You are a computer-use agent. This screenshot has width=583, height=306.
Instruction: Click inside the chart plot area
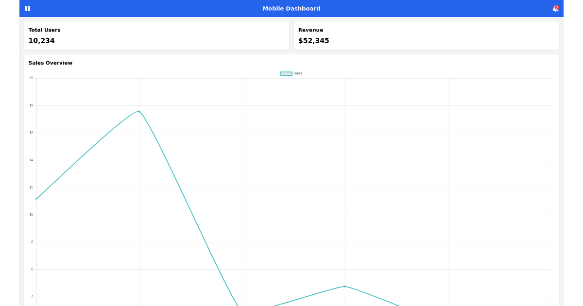(291, 194)
